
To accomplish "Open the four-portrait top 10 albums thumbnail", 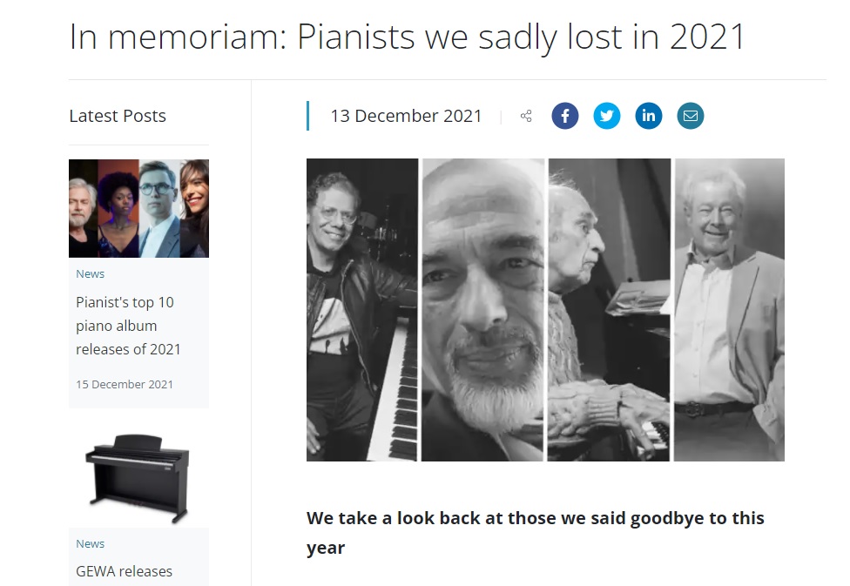I will [x=138, y=208].
